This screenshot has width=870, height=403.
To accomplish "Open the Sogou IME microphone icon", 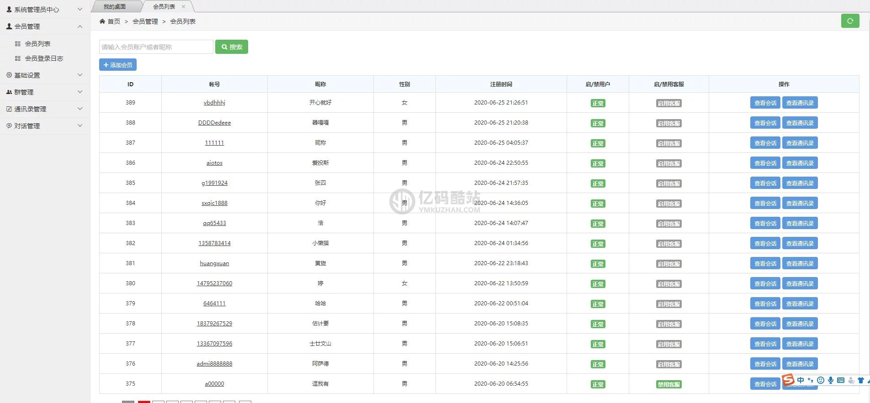I will tap(831, 380).
